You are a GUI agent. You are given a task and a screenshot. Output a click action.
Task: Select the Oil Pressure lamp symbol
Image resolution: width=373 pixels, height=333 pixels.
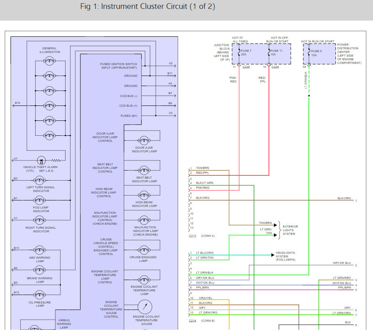tap(40, 295)
